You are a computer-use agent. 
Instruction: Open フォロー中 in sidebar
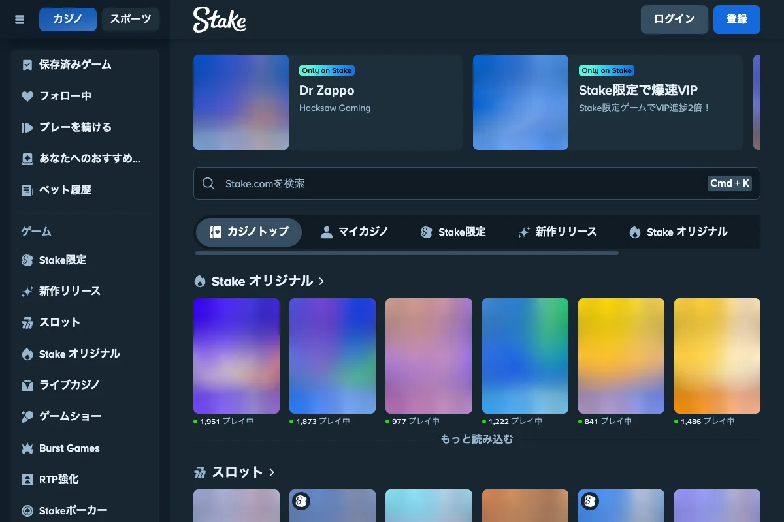pos(85,96)
